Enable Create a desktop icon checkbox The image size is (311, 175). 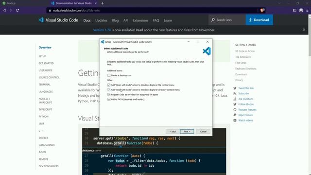109,75
